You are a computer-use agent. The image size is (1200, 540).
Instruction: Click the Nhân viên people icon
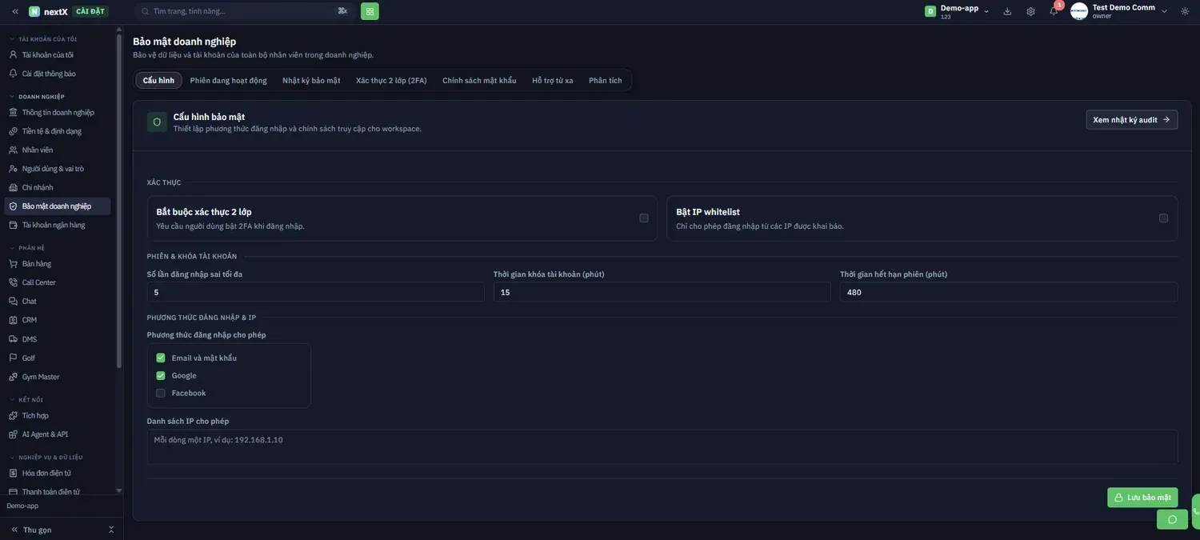click(13, 150)
